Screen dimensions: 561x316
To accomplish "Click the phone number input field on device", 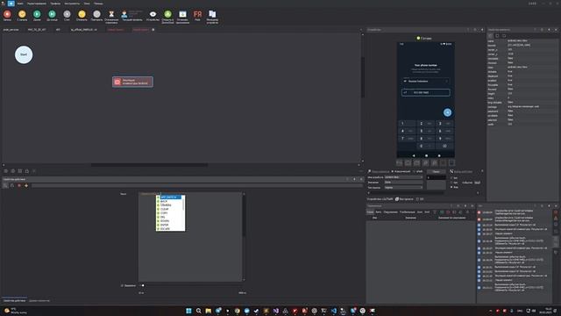I will 426,92.
